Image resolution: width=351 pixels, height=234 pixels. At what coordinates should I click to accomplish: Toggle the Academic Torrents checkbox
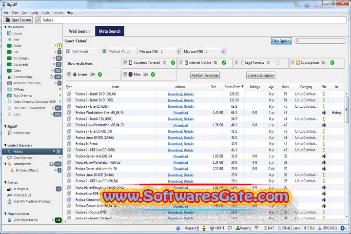pyautogui.click(x=125, y=62)
